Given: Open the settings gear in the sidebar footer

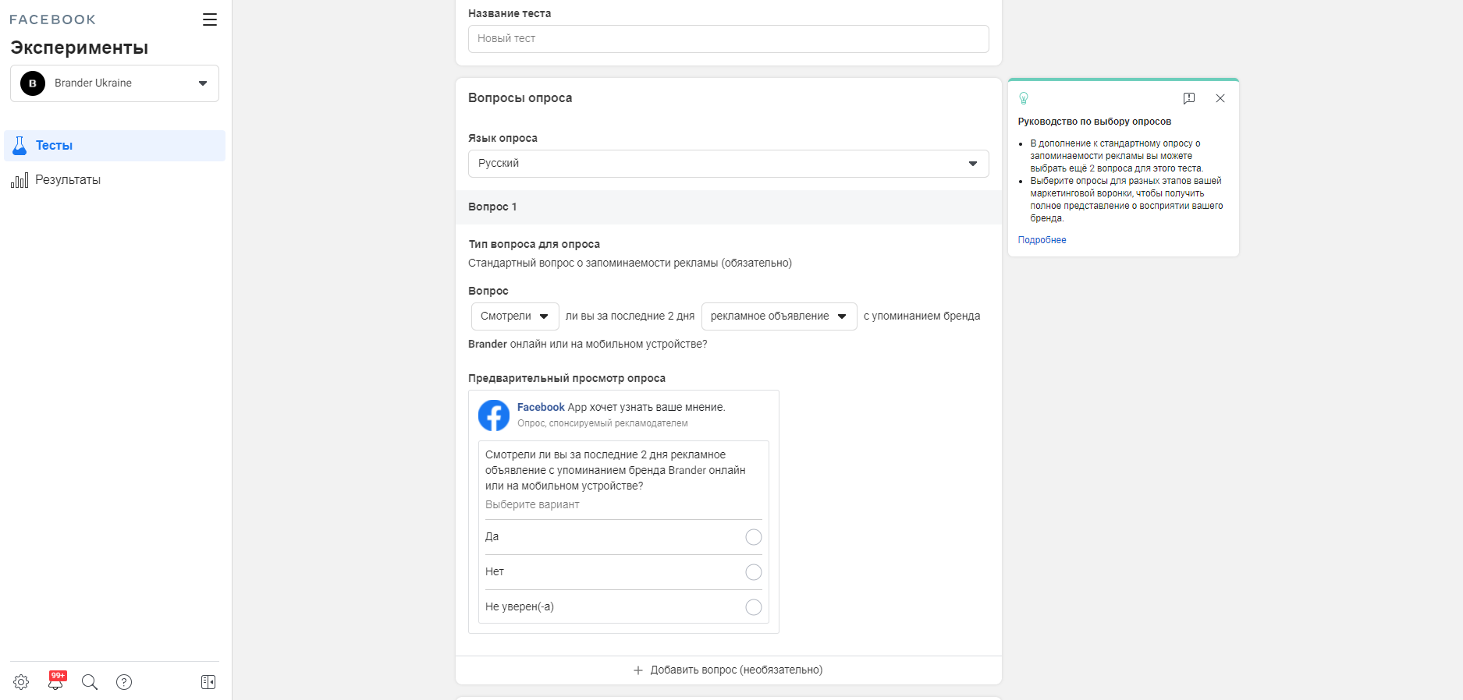Looking at the screenshot, I should 21,682.
